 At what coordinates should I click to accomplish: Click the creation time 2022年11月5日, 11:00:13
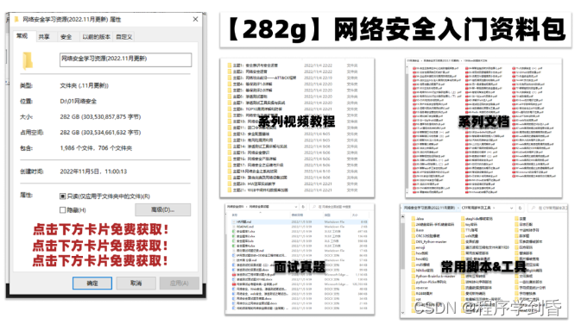(93, 171)
